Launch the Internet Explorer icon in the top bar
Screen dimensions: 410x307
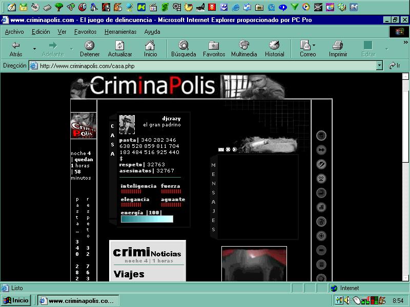[x=235, y=7]
